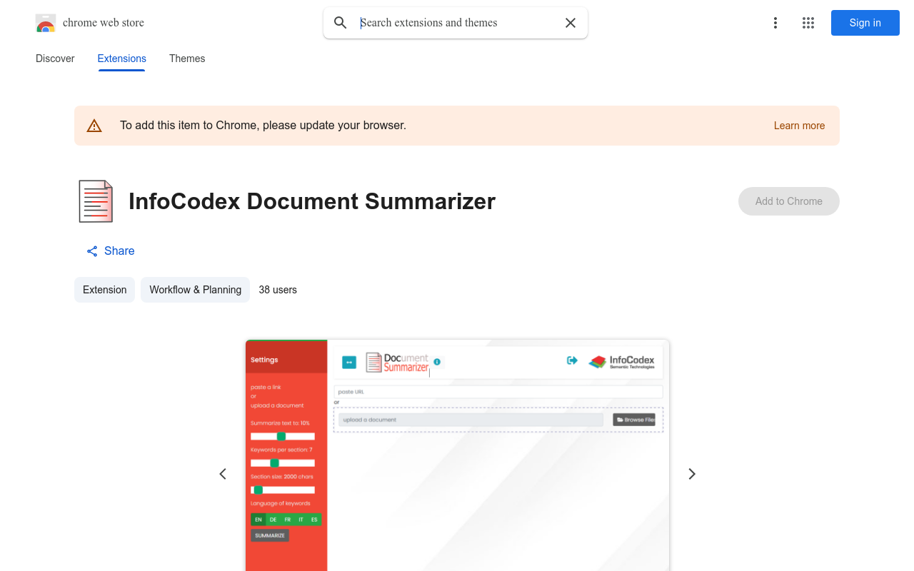
Task: Click the 38 users text
Action: [x=278, y=290]
